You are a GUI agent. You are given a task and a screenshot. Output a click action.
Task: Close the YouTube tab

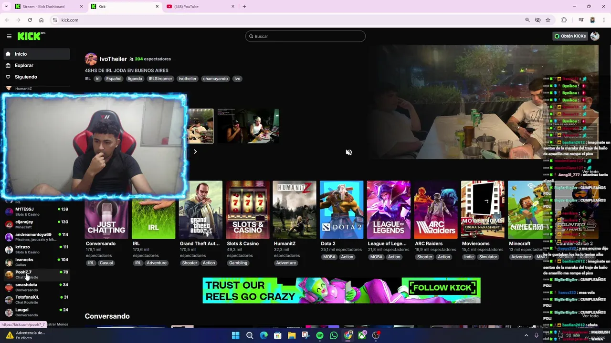click(x=233, y=6)
